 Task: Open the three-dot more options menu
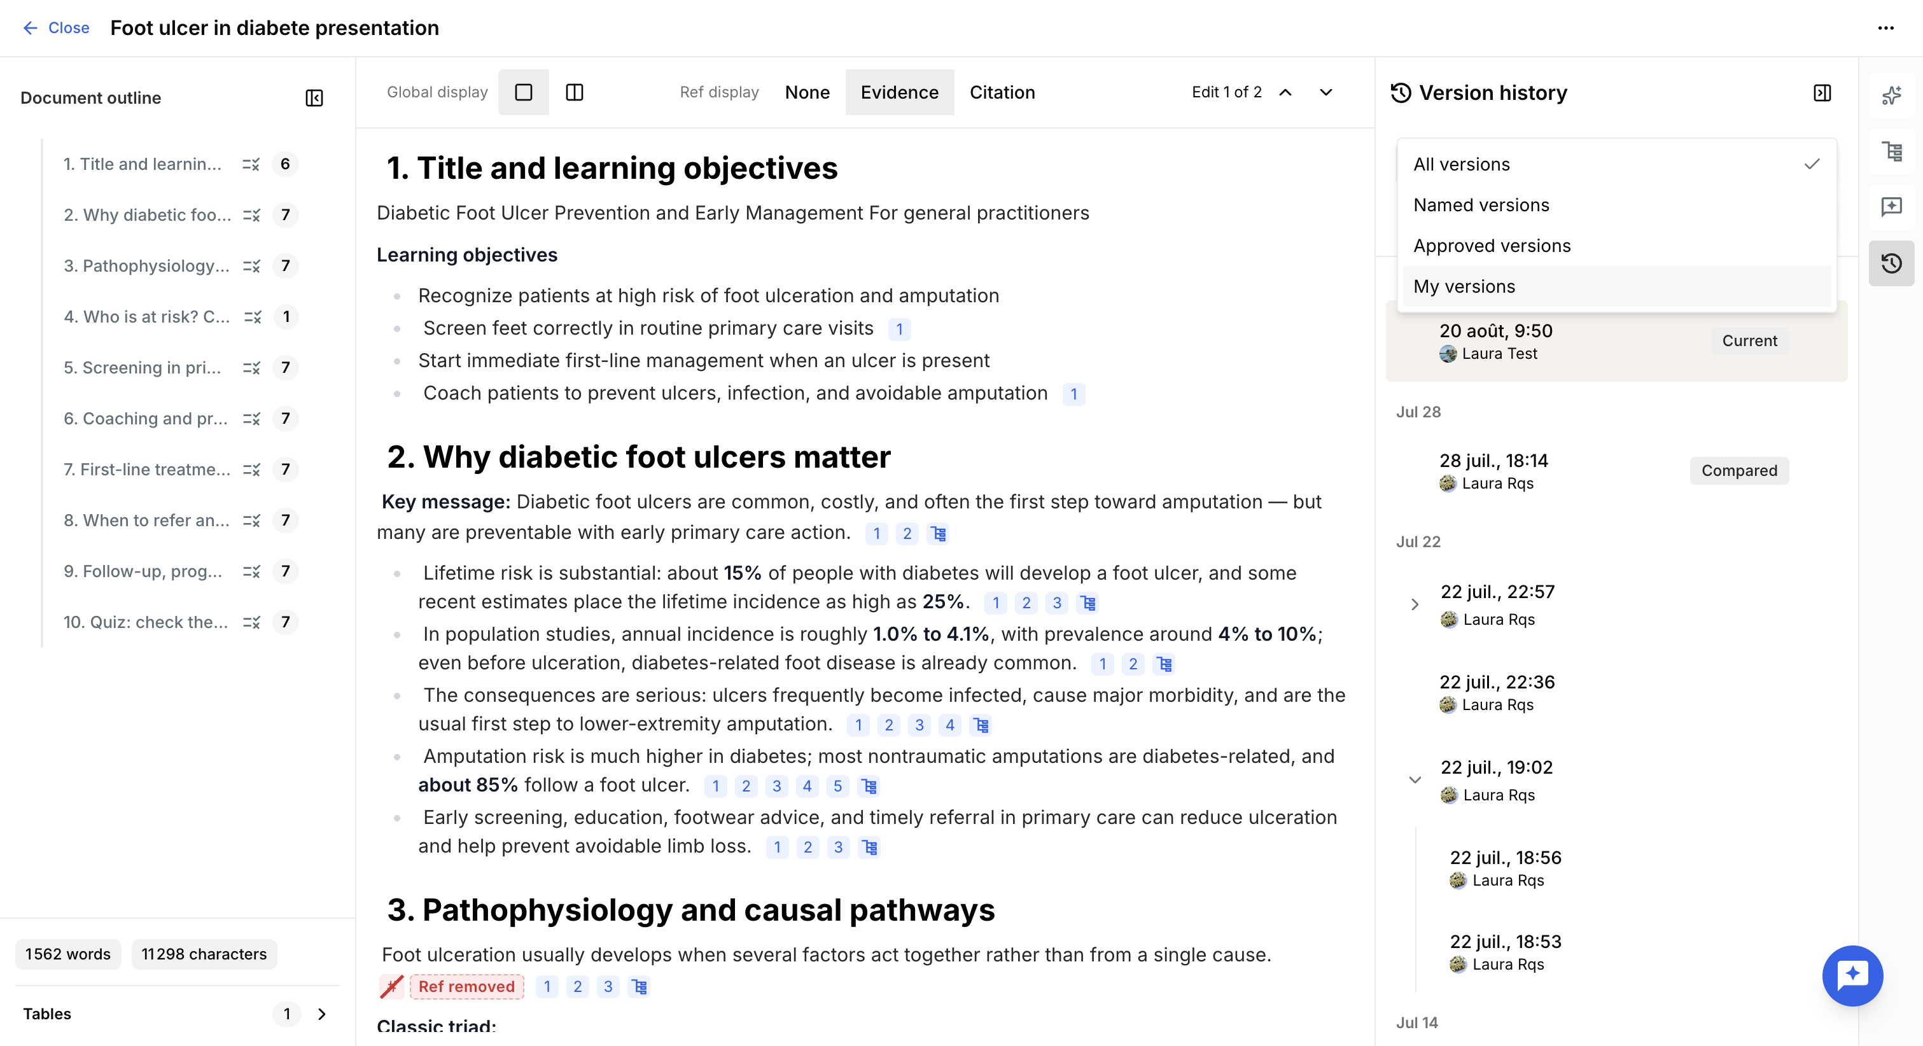(x=1885, y=29)
